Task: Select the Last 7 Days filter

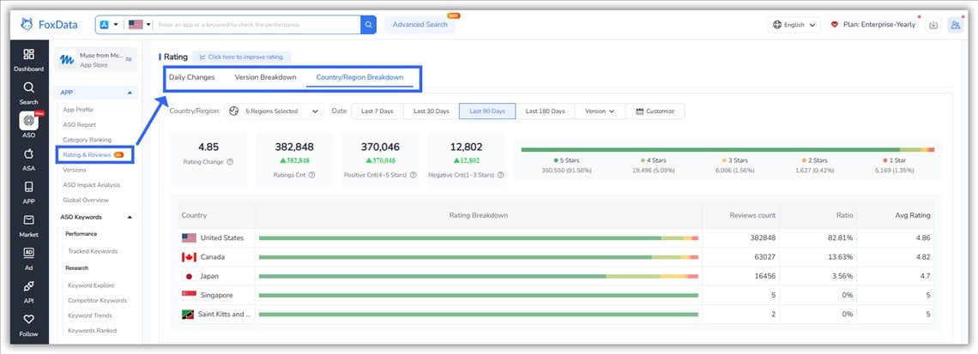Action: coord(377,111)
